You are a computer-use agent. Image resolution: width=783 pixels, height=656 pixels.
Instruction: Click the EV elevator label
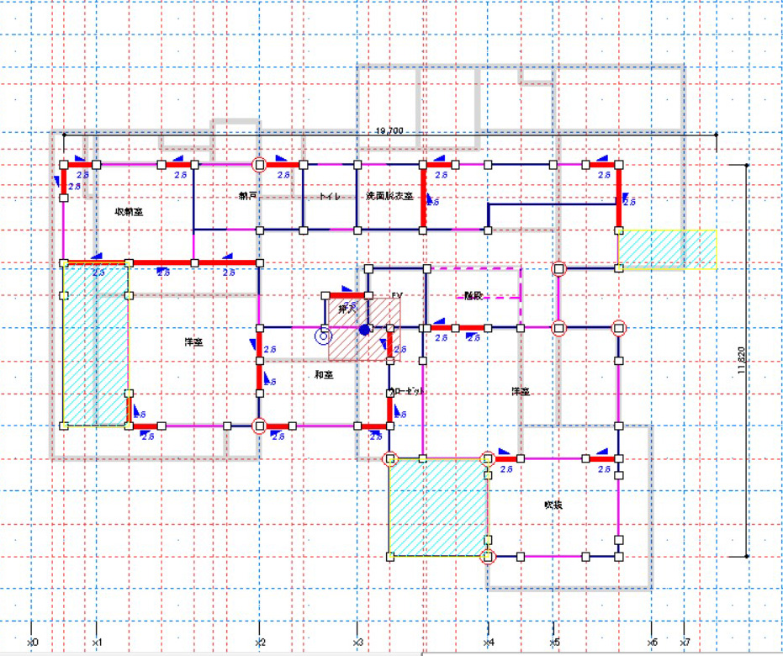click(x=398, y=296)
